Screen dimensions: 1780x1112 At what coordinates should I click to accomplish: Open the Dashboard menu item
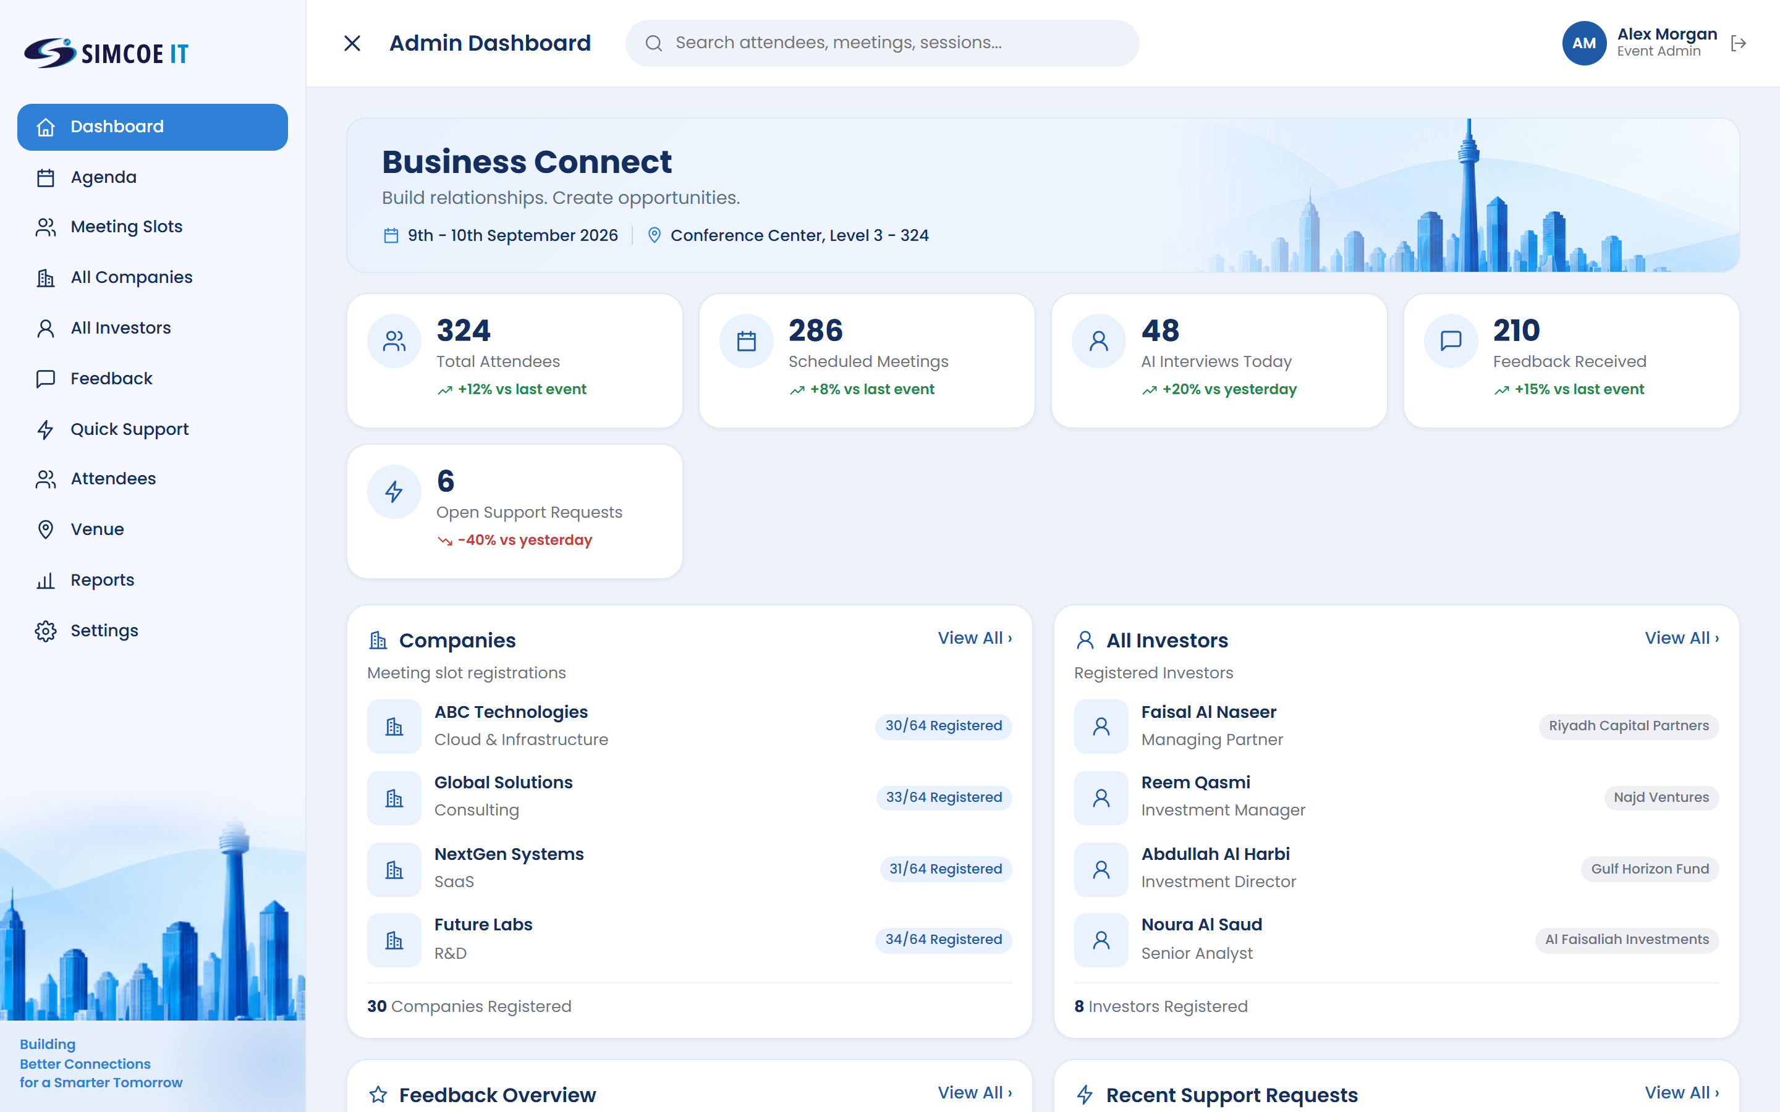[x=152, y=127]
